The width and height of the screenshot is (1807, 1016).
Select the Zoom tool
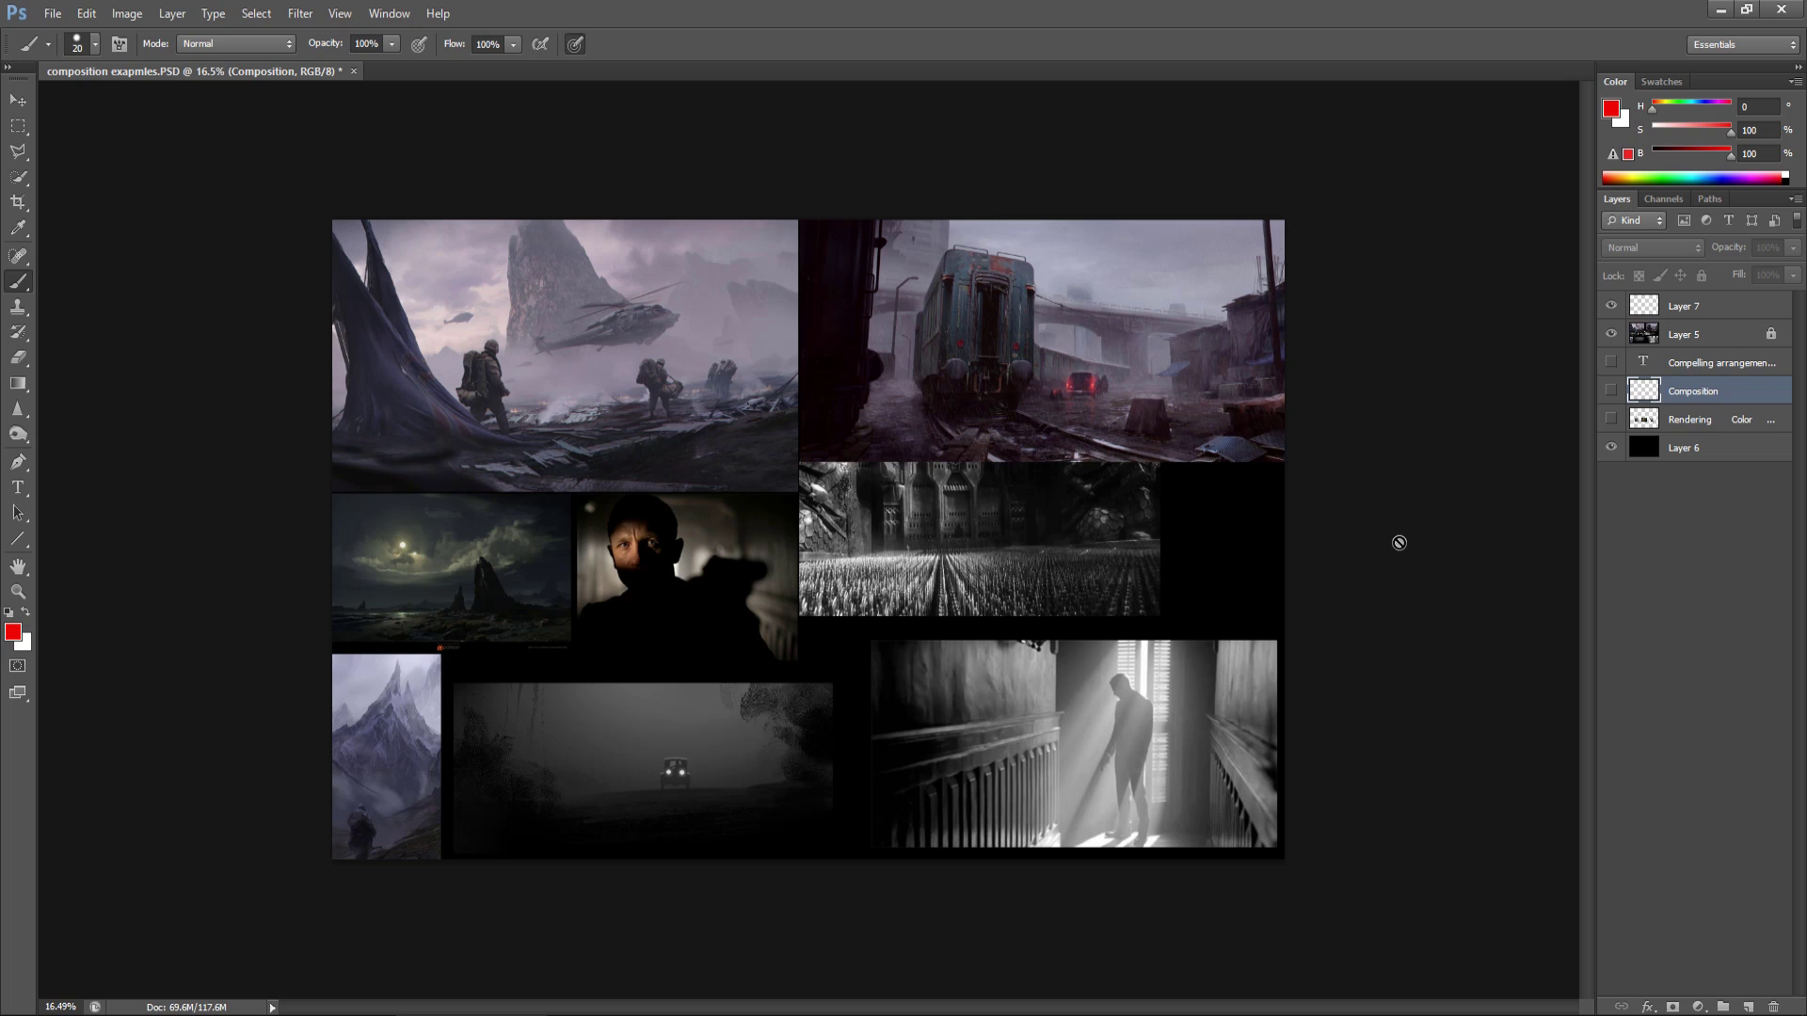pos(18,592)
